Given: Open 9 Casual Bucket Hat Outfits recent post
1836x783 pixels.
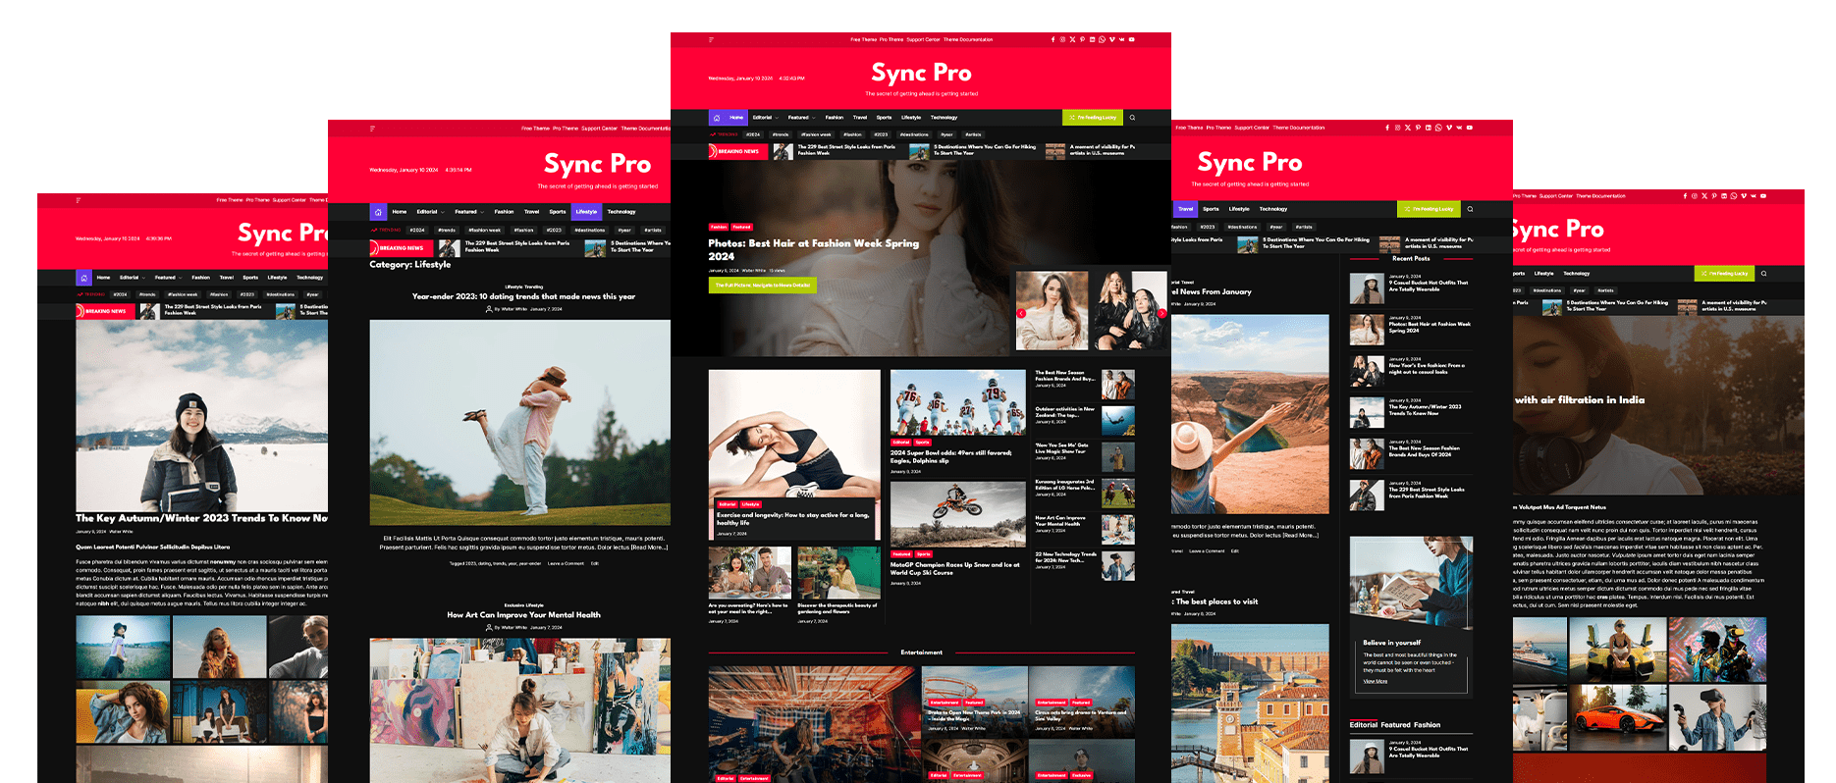Looking at the screenshot, I should [x=1428, y=286].
